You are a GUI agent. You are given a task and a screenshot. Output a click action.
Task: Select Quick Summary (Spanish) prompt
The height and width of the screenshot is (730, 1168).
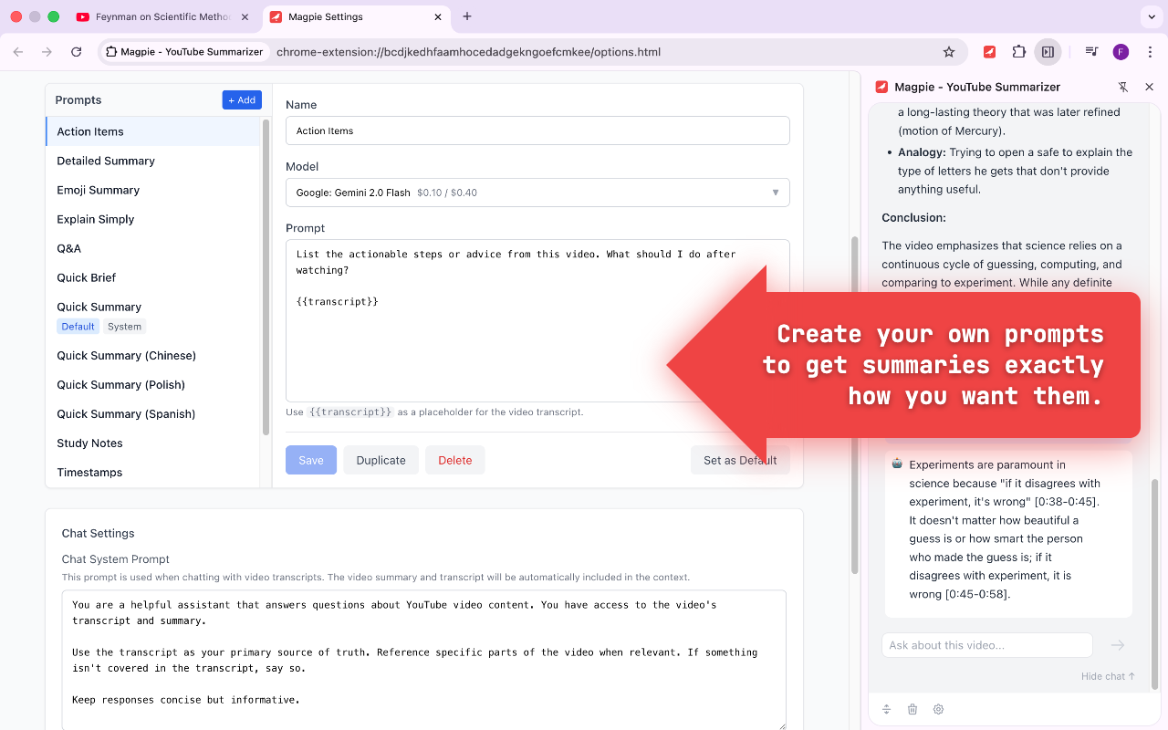(x=153, y=413)
